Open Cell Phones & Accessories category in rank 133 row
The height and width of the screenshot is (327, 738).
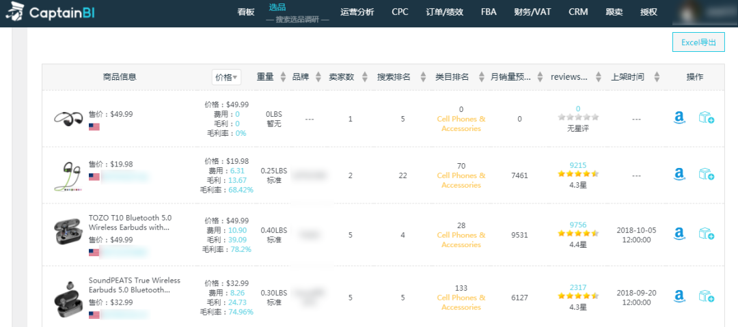[461, 302]
